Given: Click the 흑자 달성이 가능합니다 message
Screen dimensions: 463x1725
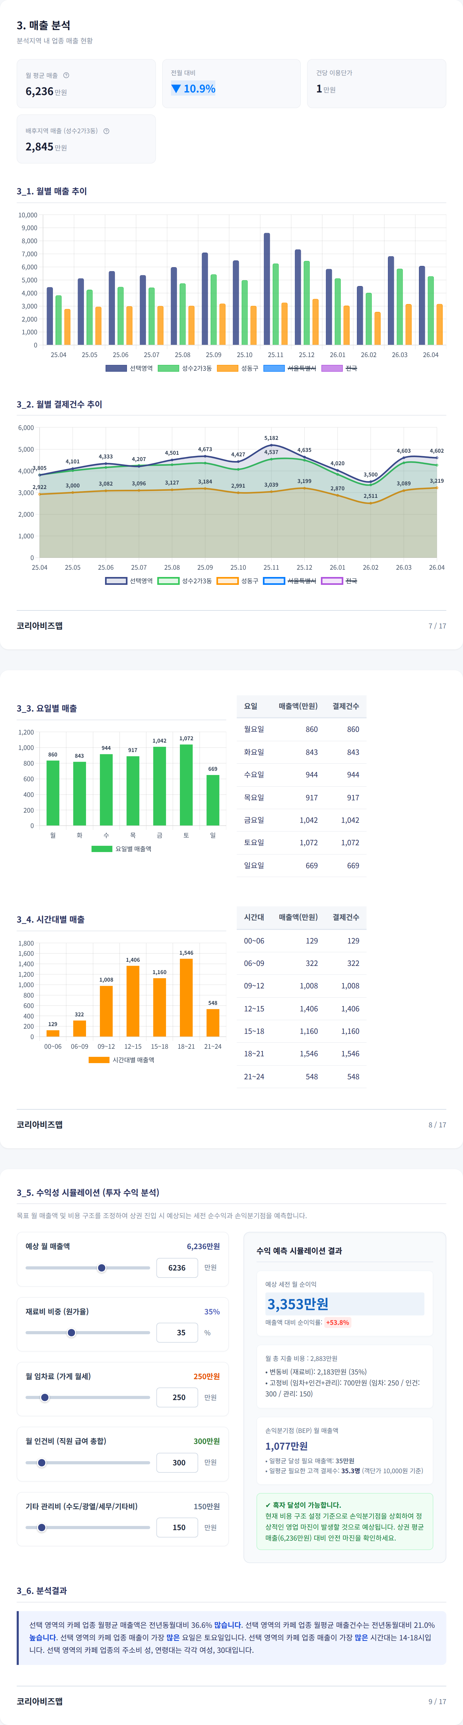Looking at the screenshot, I should (303, 1505).
